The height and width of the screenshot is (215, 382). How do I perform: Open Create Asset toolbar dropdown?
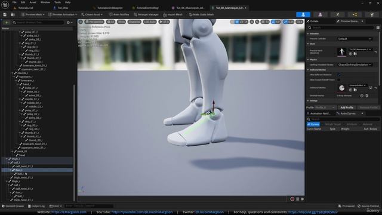92,14
